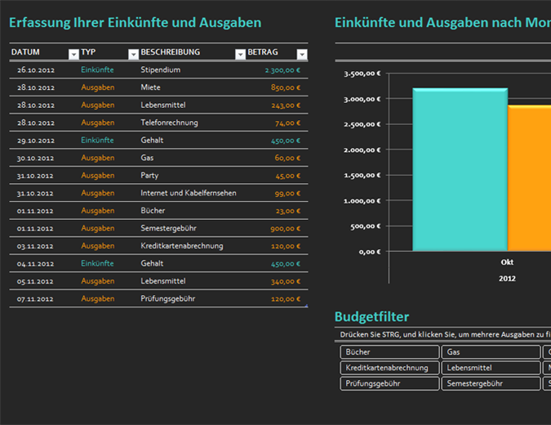This screenshot has height=425, width=551.
Task: Select the Gas budget filter button
Action: tap(491, 351)
